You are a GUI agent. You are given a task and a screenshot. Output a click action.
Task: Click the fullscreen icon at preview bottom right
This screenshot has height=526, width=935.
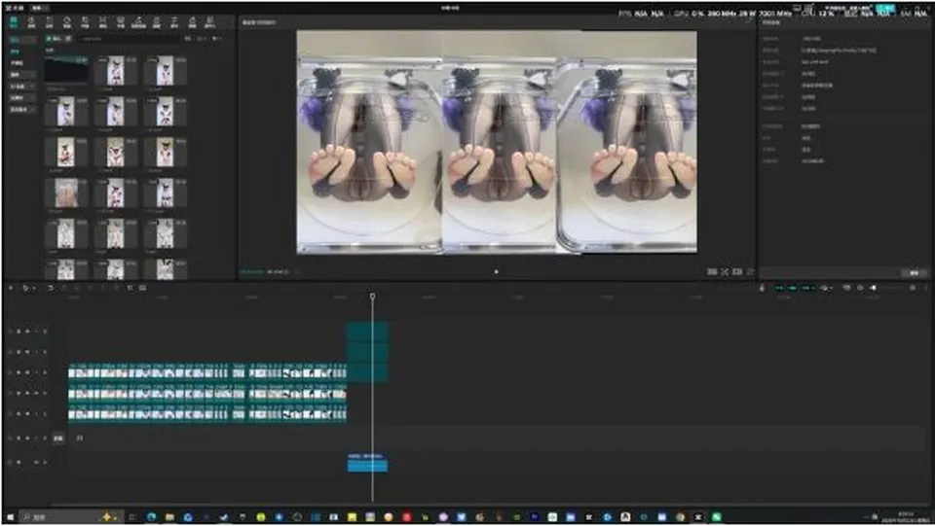[751, 272]
